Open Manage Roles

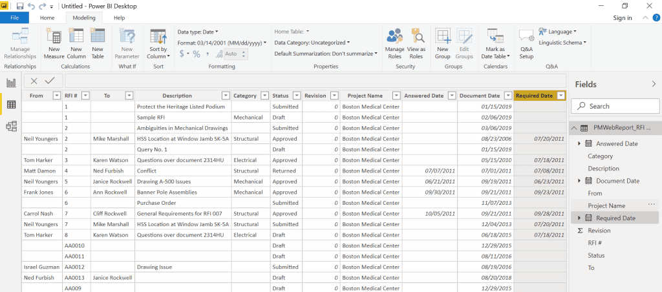[x=395, y=44]
